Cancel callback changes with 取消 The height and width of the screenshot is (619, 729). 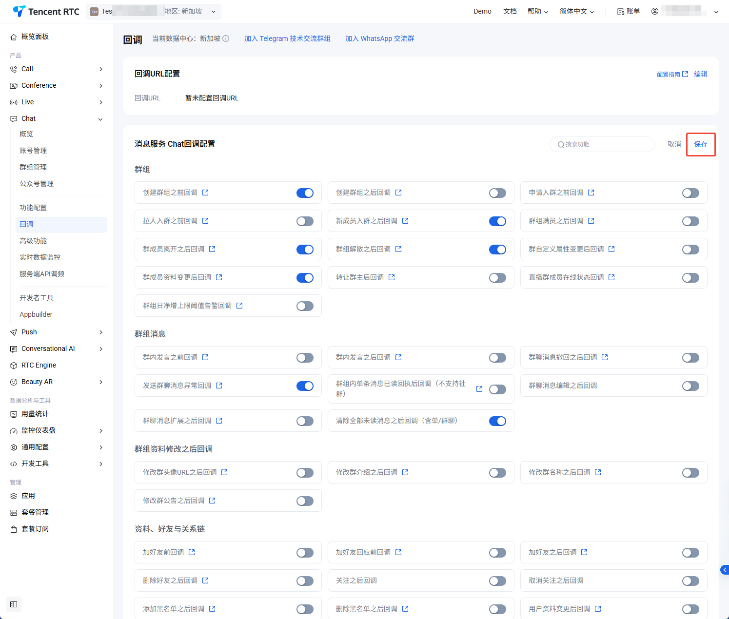pos(674,144)
